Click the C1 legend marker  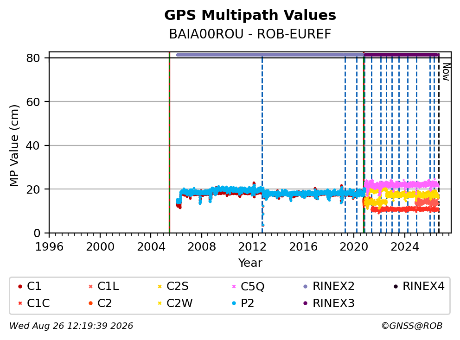pyautogui.click(x=20, y=286)
